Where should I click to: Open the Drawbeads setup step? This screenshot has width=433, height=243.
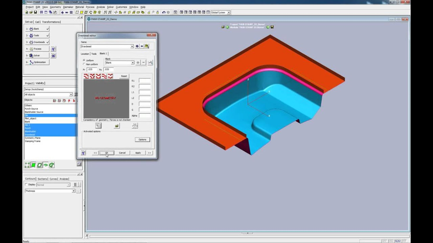37,42
